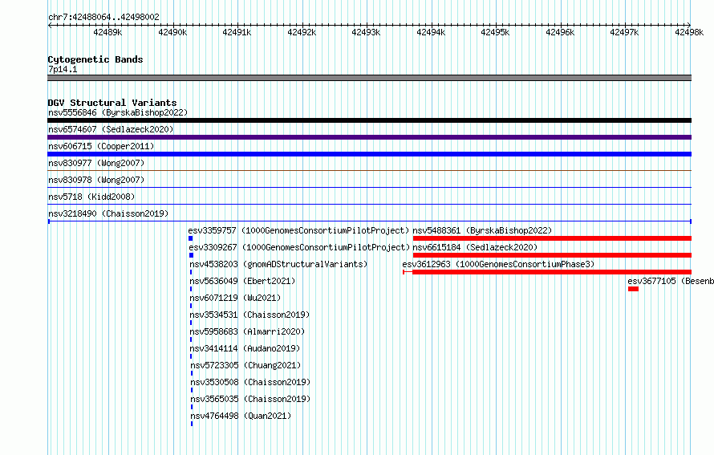Open nsv3414114 (Audano2019) label
The height and width of the screenshot is (455, 714).
pyautogui.click(x=245, y=348)
